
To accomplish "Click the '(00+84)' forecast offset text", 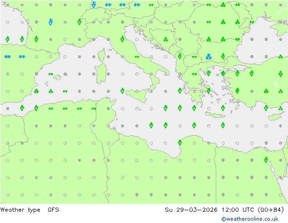I will (271, 210).
